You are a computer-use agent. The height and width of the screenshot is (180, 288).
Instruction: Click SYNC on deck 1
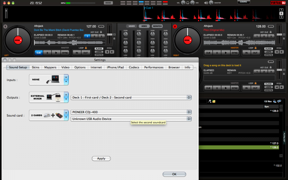65,53
